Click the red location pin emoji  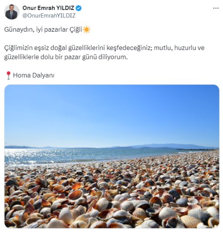8,76
